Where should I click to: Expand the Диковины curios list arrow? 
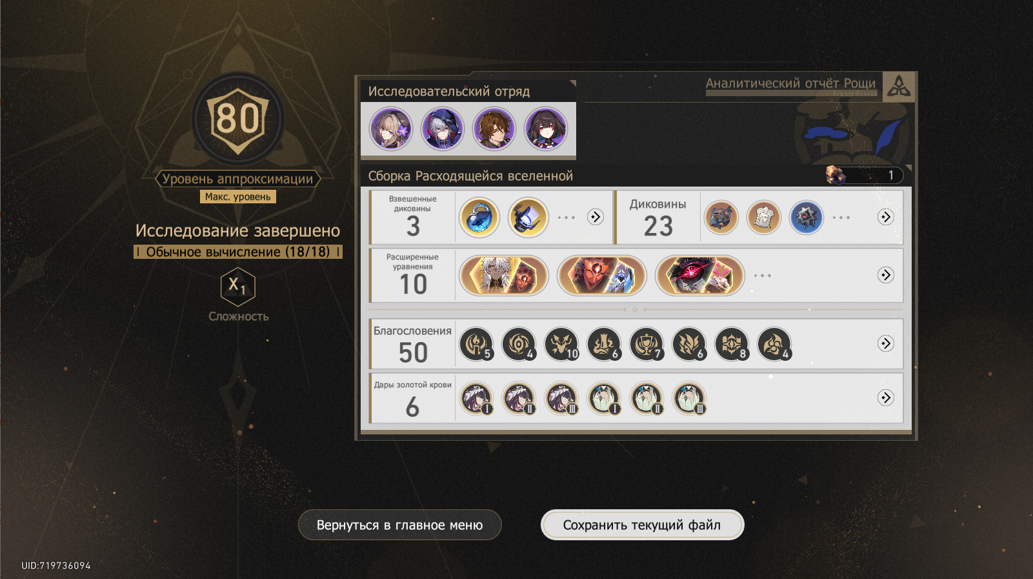click(886, 217)
